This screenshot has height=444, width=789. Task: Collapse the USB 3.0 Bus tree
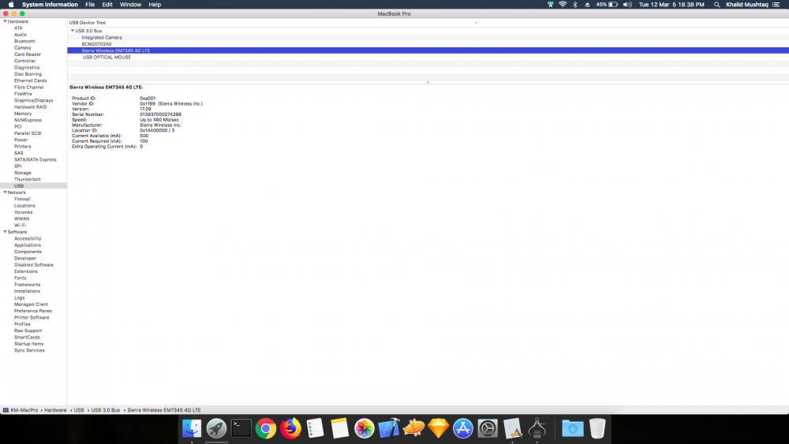pos(73,31)
